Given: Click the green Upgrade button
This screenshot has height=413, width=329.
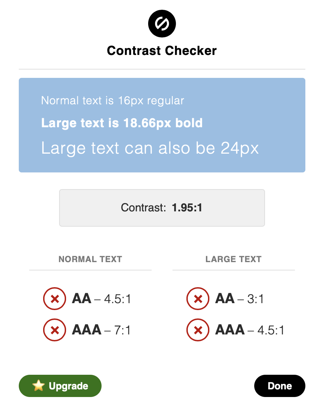Looking at the screenshot, I should click(60, 386).
